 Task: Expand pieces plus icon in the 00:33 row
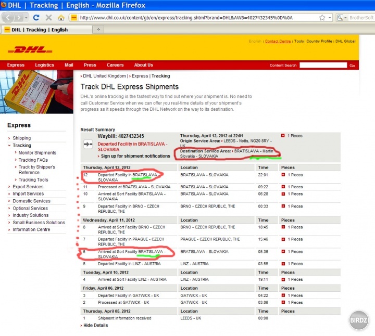pyautogui.click(x=283, y=206)
